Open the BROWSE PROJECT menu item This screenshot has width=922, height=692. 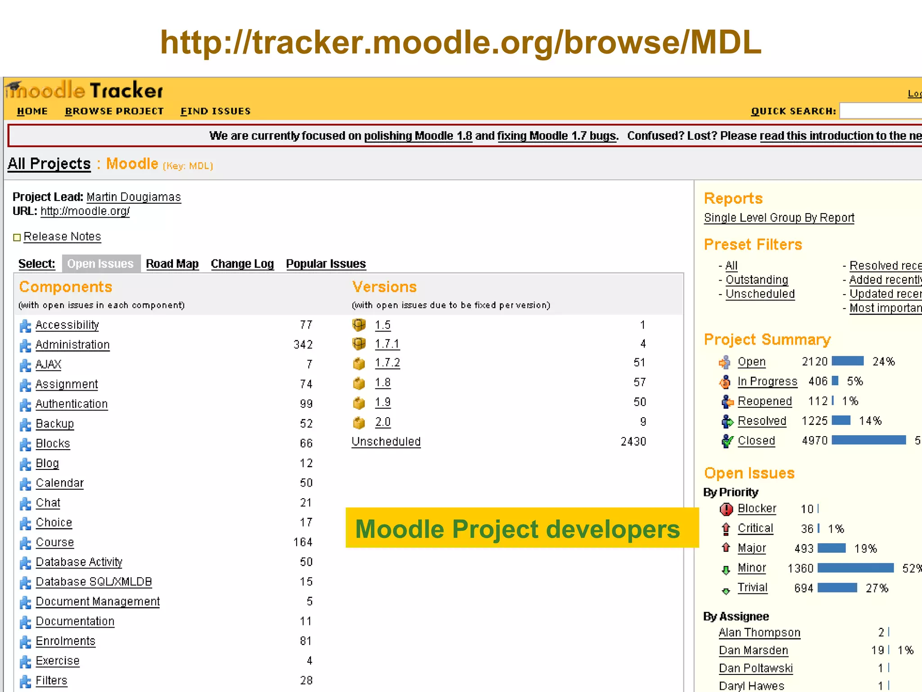114,111
